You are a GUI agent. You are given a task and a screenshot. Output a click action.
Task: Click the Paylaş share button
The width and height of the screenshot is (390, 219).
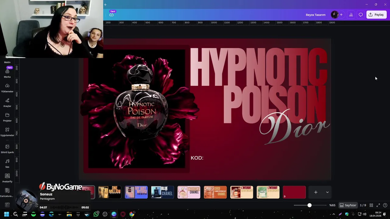point(377,15)
